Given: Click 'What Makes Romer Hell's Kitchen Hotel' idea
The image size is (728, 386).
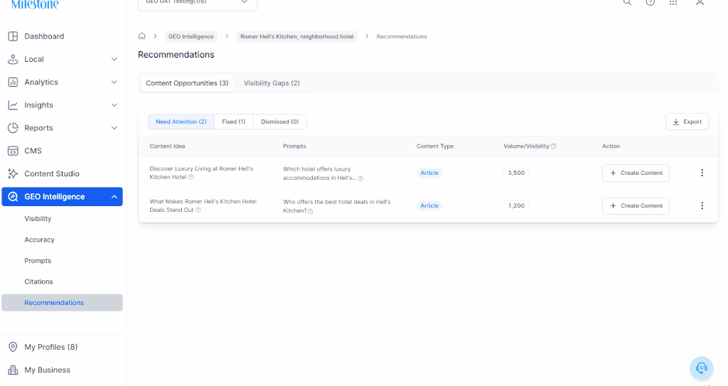Looking at the screenshot, I should point(203,202).
